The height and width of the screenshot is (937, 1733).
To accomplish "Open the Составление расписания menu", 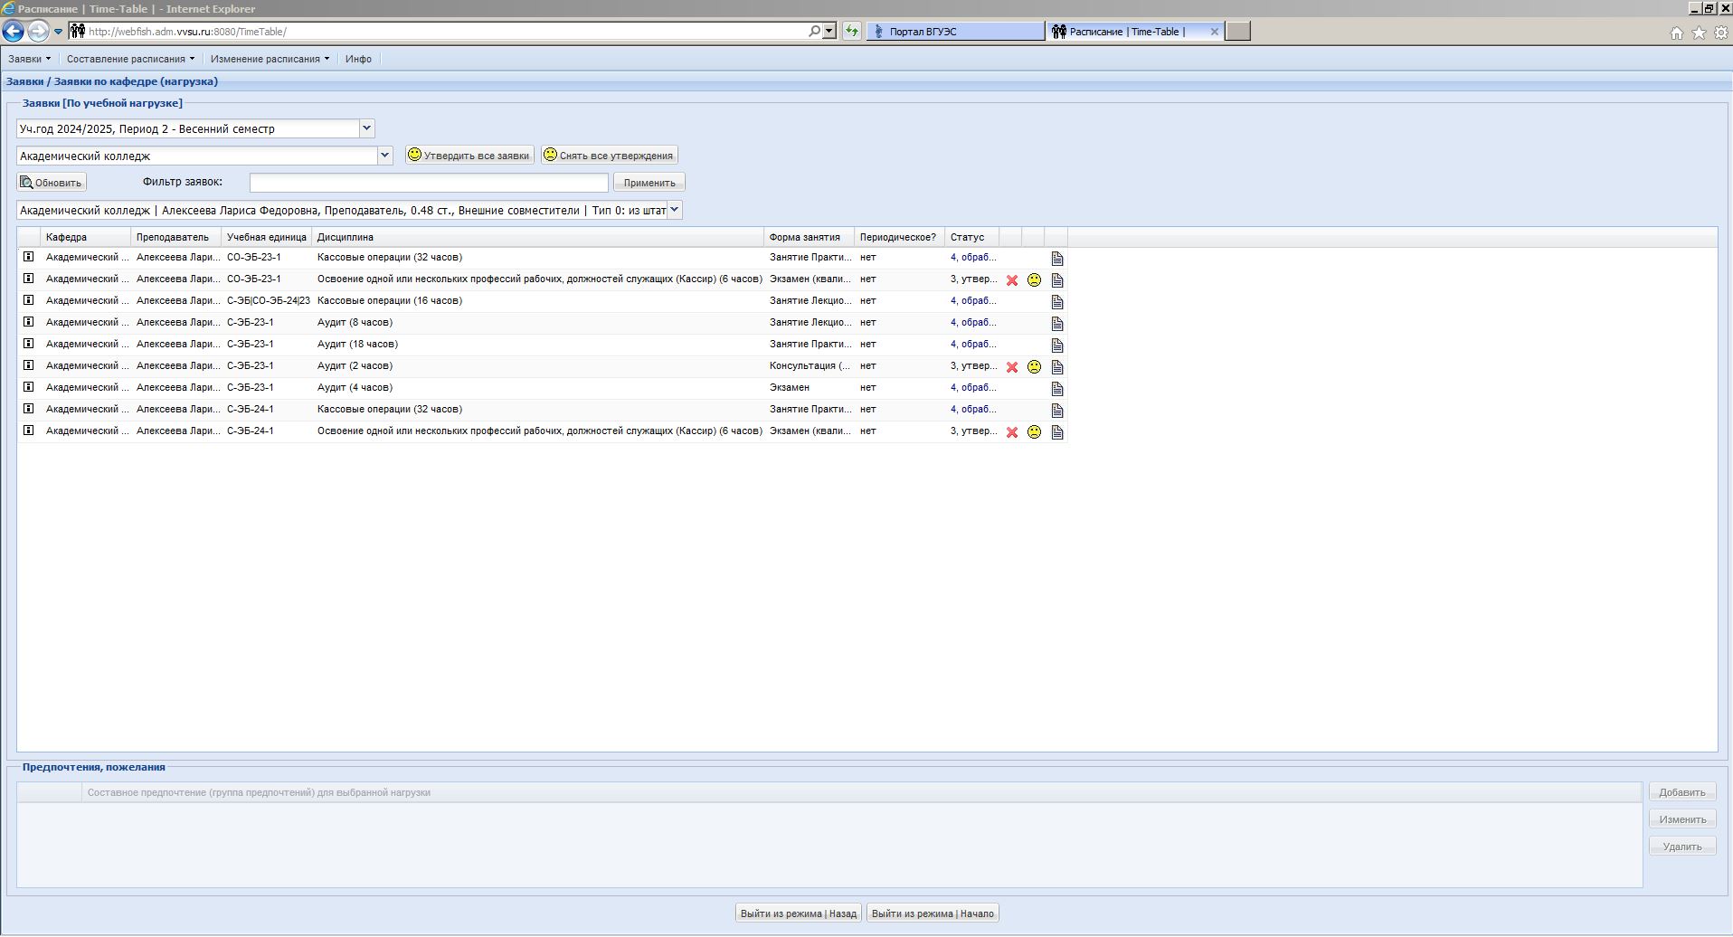I will pyautogui.click(x=130, y=59).
